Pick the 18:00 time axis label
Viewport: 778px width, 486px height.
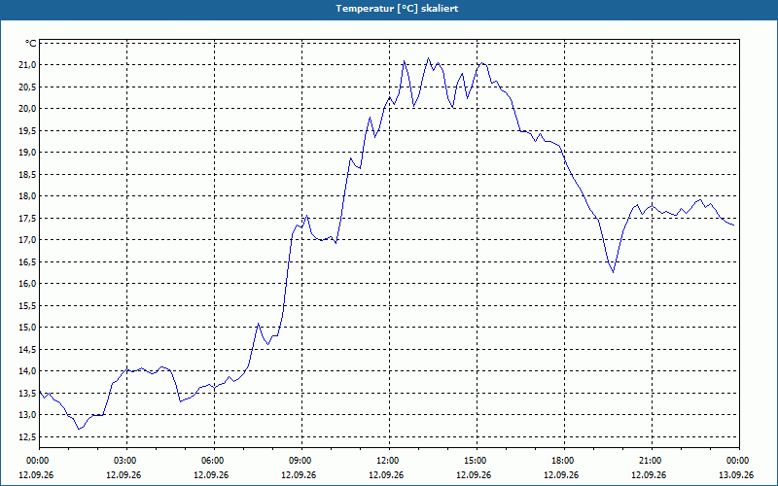coord(561,461)
